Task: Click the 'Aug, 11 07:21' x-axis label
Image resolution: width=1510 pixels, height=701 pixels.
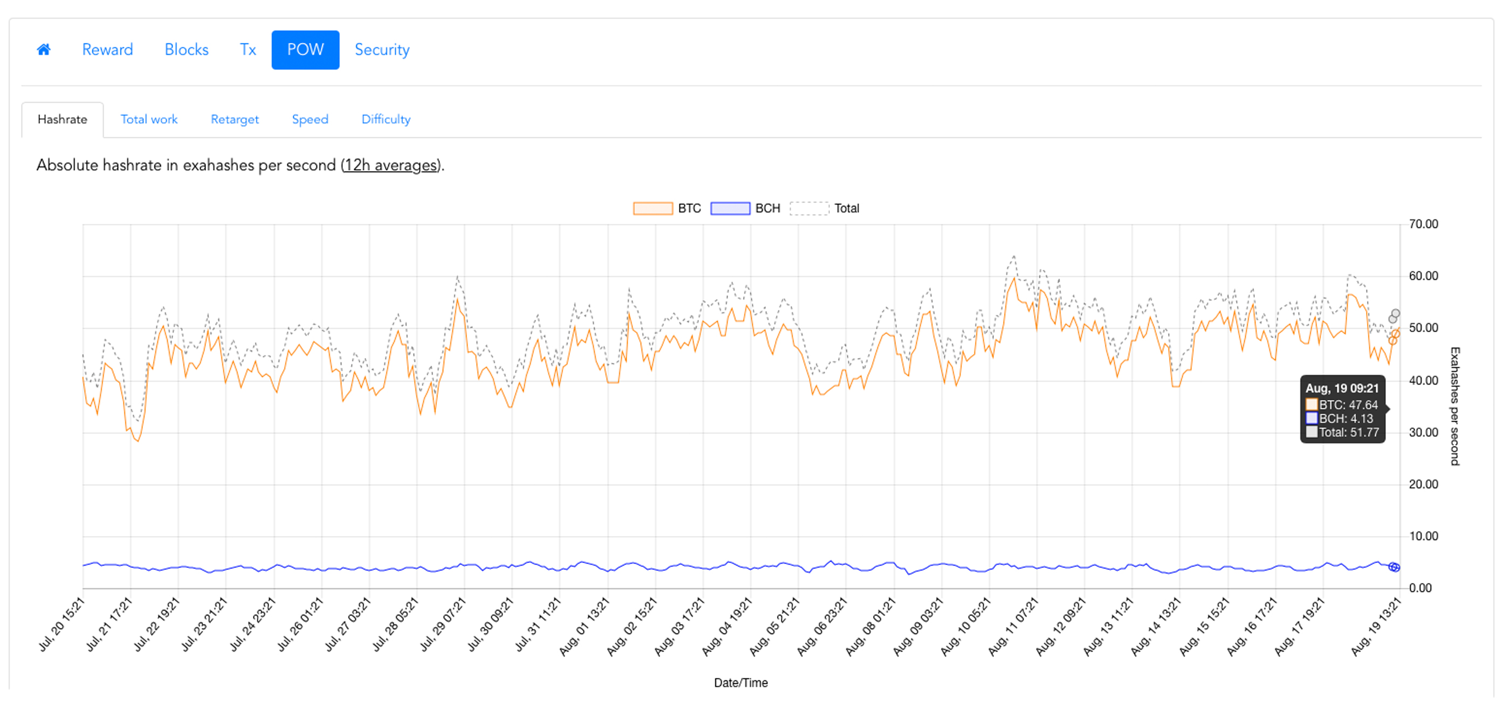Action: click(x=1013, y=626)
